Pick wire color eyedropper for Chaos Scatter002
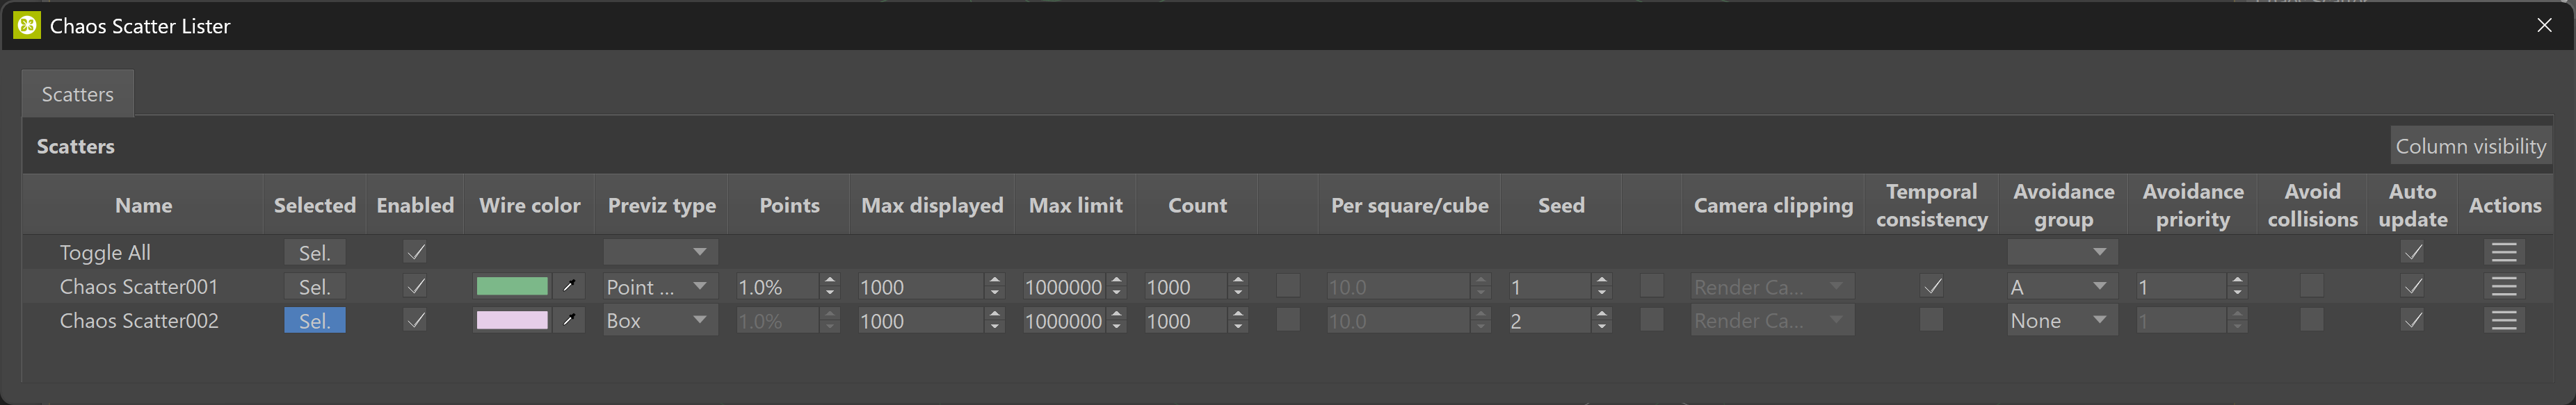This screenshot has height=405, width=2576. (x=568, y=321)
